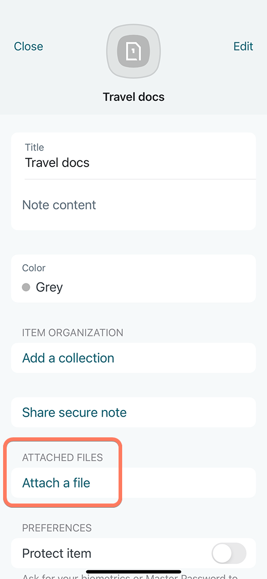
Task: Tap the secure note document icon
Action: pyautogui.click(x=133, y=51)
